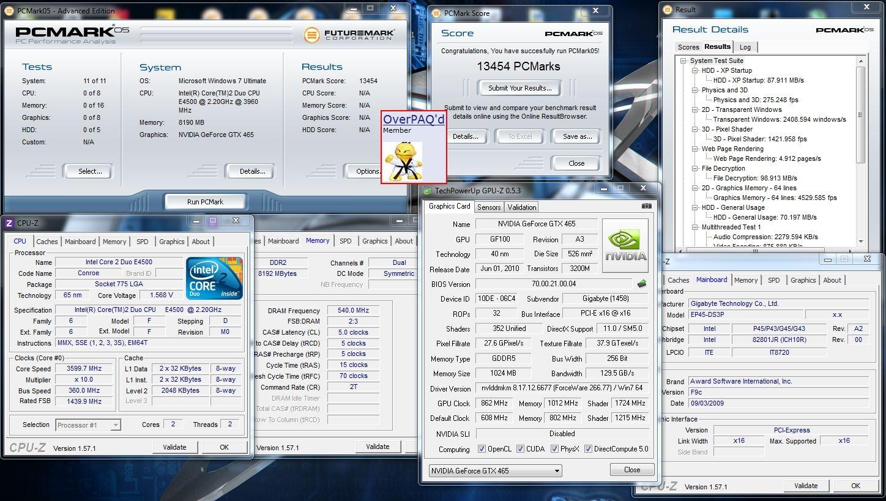Open the Processor #1 selection dropdown
Viewport: 886px width, 501px height.
tap(88, 425)
